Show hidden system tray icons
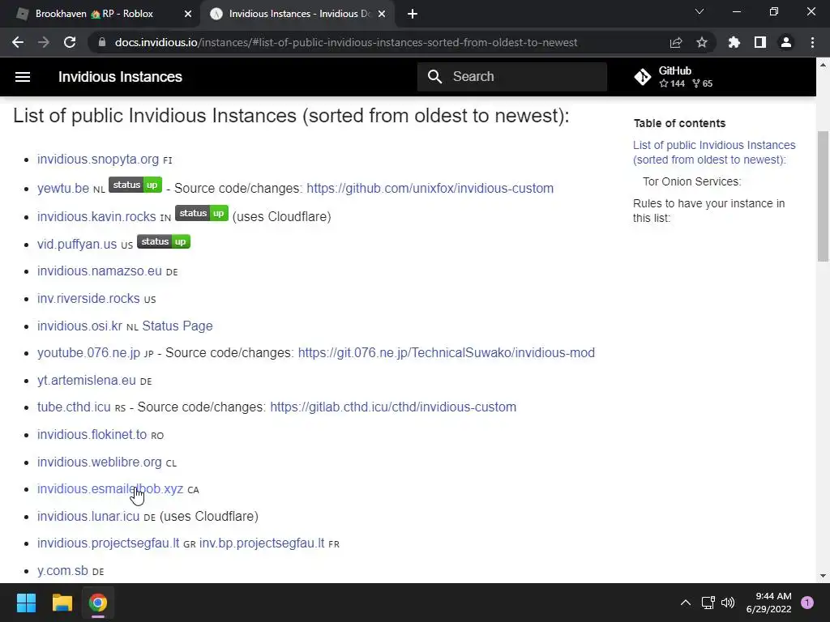 coord(686,603)
